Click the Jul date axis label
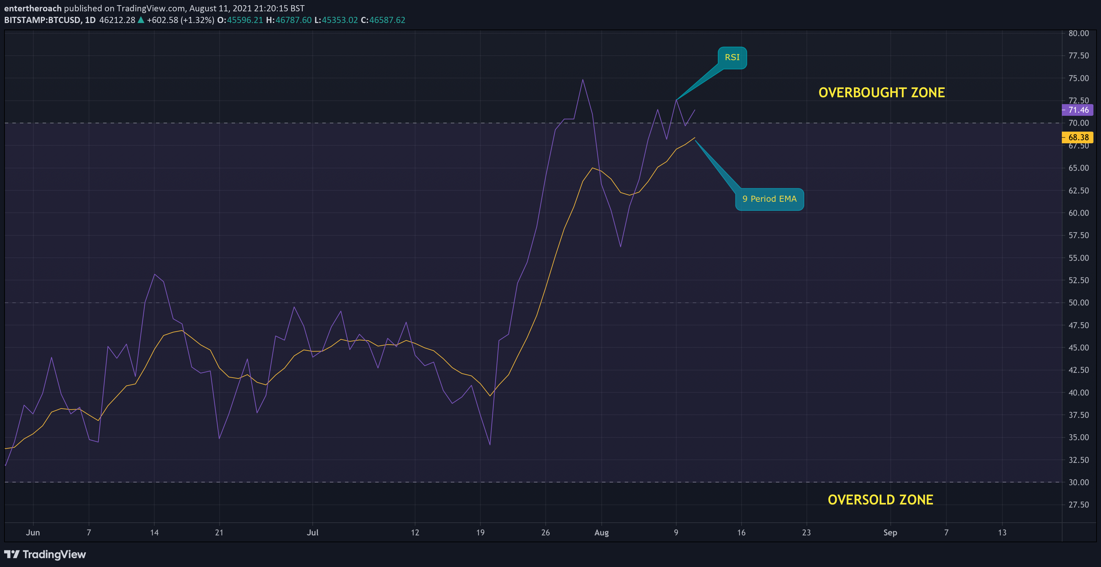The image size is (1101, 567). tap(312, 532)
